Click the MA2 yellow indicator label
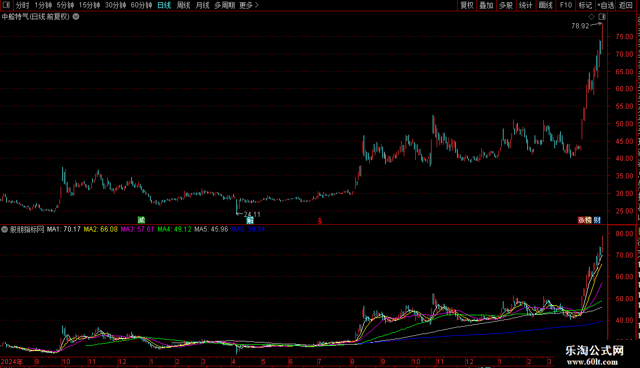 point(100,229)
